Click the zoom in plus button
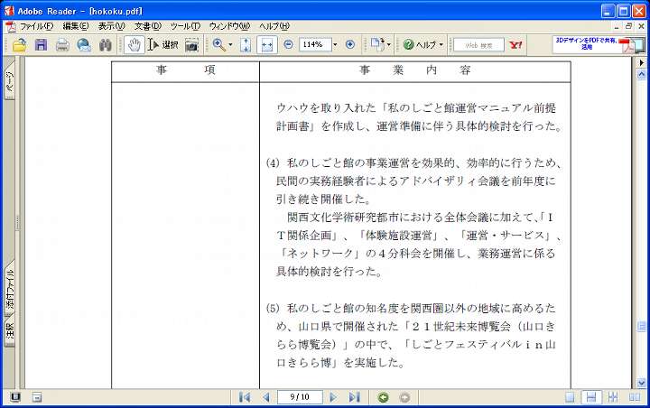This screenshot has width=650, height=408. pos(350,44)
